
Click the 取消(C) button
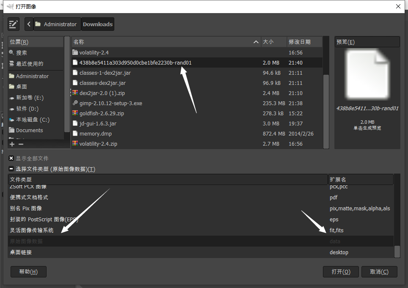tap(379, 272)
